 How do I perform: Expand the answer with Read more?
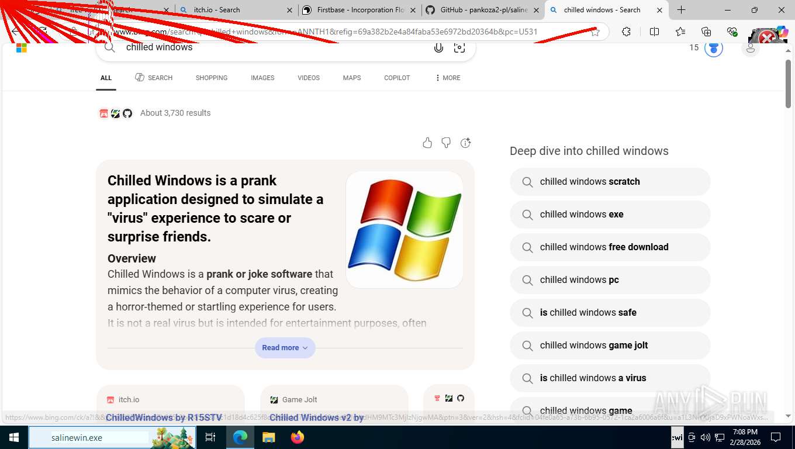pos(285,348)
